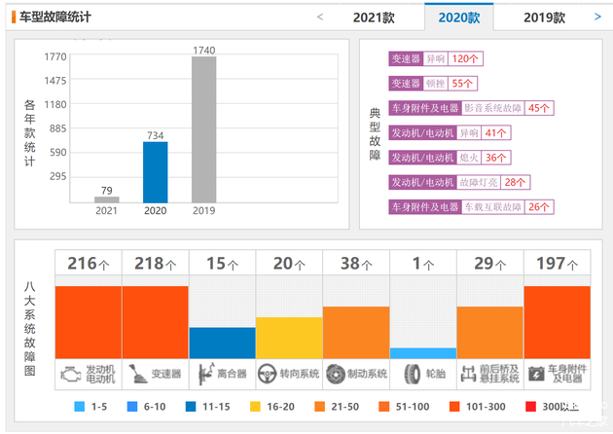This screenshot has width=613, height=434.
Task: Go to next model years arrow
Action: pos(597,17)
